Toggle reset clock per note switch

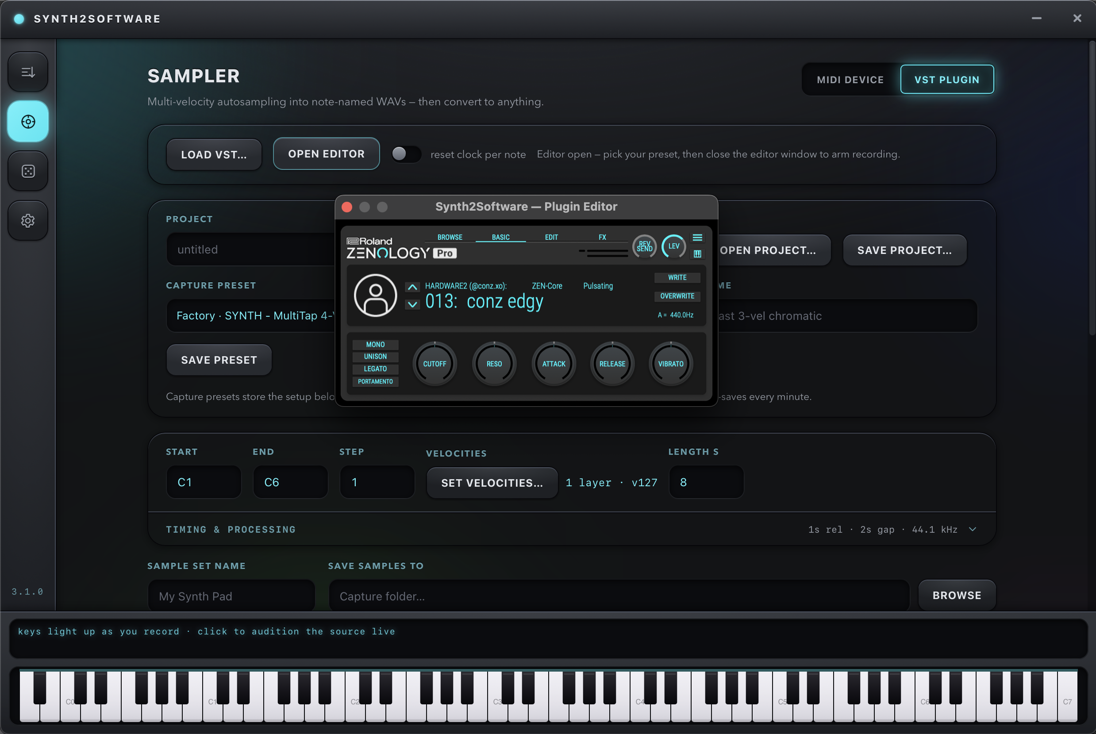[x=406, y=154]
